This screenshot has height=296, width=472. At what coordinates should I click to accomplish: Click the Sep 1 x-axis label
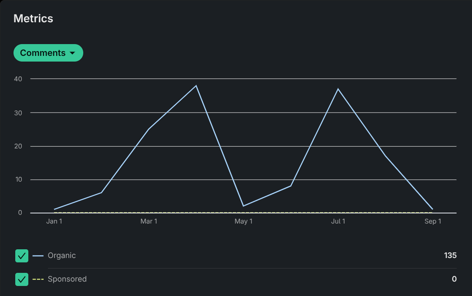pyautogui.click(x=433, y=222)
